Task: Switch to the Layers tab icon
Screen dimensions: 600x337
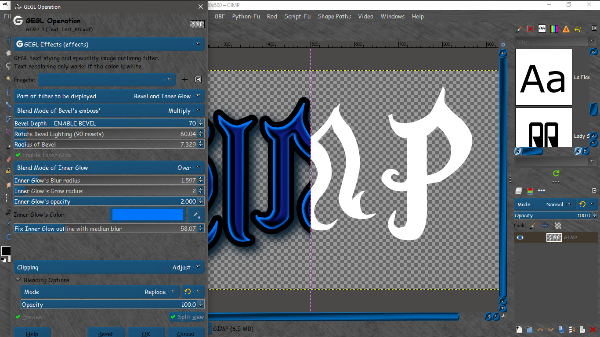Action: (x=519, y=191)
